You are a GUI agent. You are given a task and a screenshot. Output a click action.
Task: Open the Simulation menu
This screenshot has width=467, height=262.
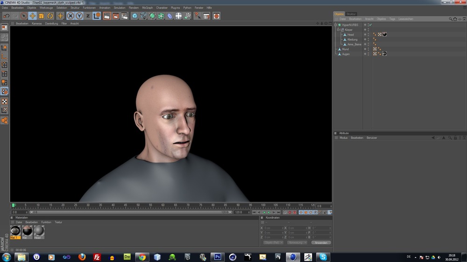pos(119,8)
